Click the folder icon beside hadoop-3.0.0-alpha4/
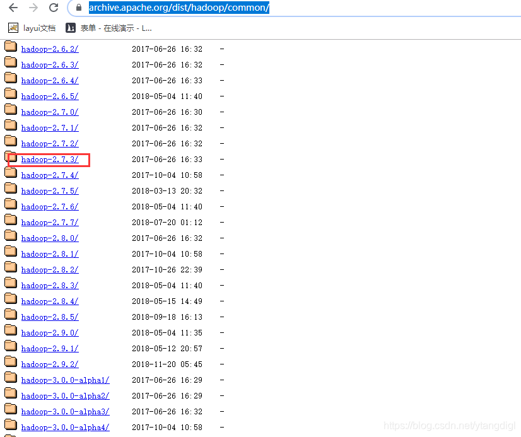 [x=11, y=425]
